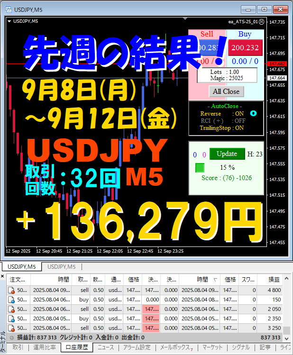The image size is (293, 355).
Task: Click the red Buy price button 200.232
Action: 245,47
